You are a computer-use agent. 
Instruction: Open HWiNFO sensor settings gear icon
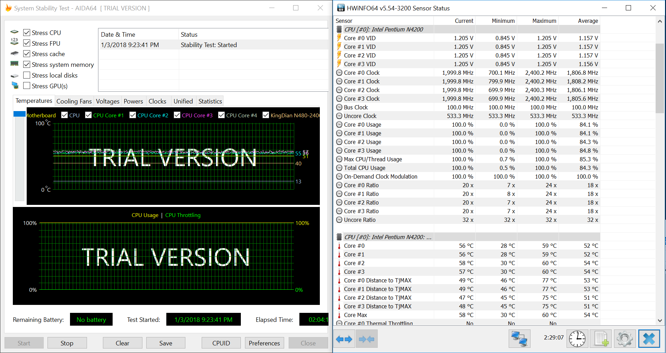pos(625,339)
